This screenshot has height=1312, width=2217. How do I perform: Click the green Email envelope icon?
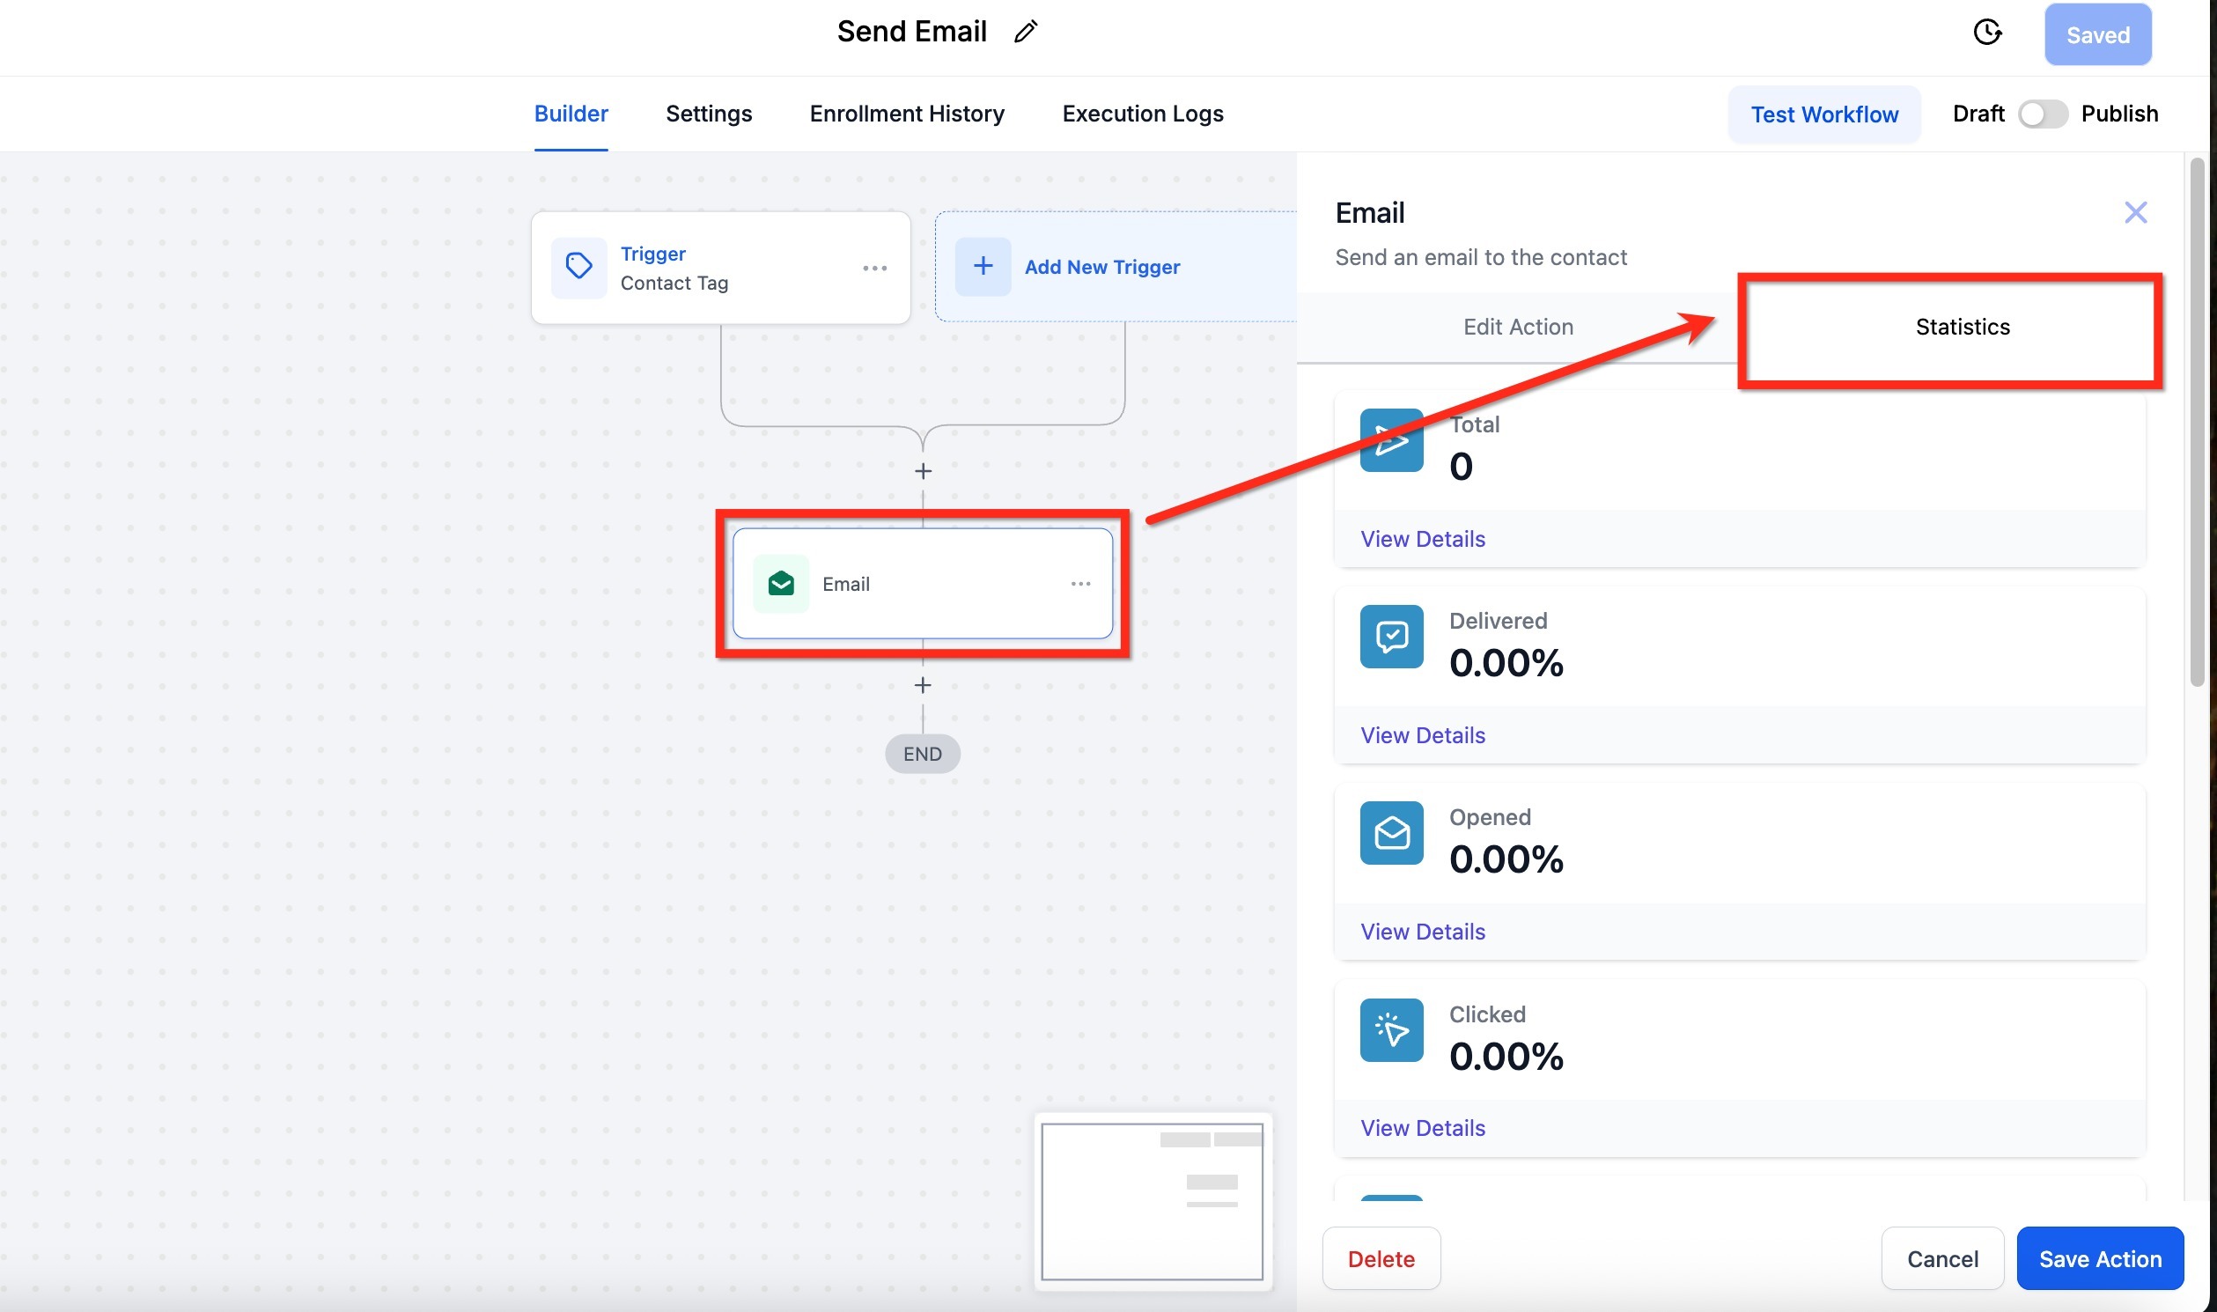point(781,584)
